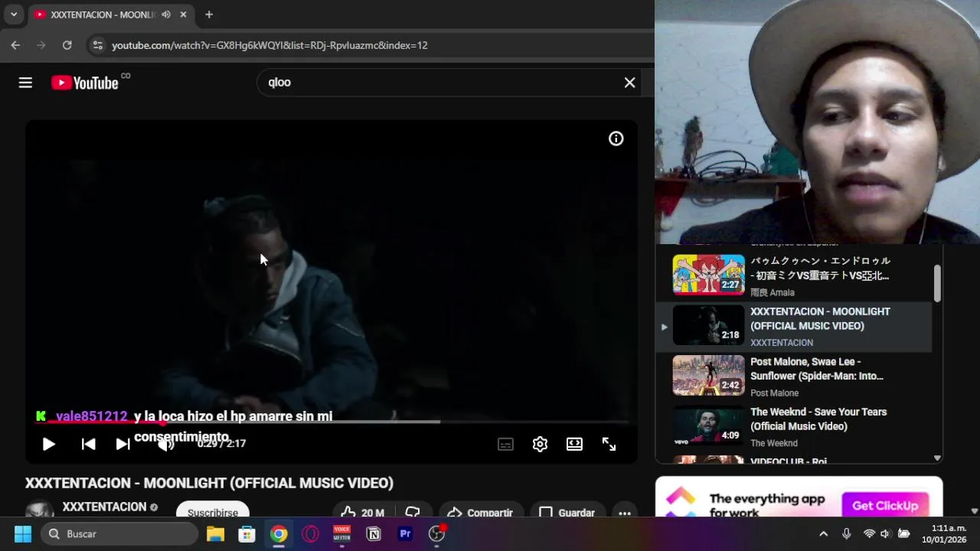Click 'The Weeknd' channel text in playlist

tap(773, 443)
